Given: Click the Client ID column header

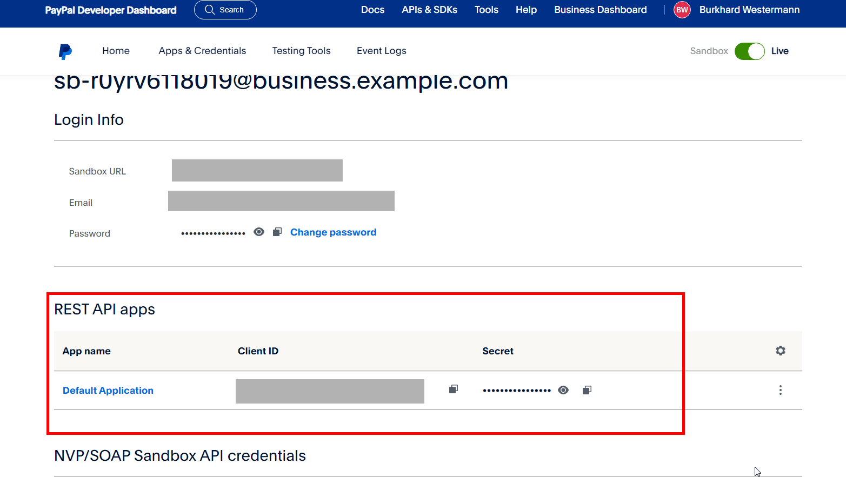Looking at the screenshot, I should tap(258, 351).
